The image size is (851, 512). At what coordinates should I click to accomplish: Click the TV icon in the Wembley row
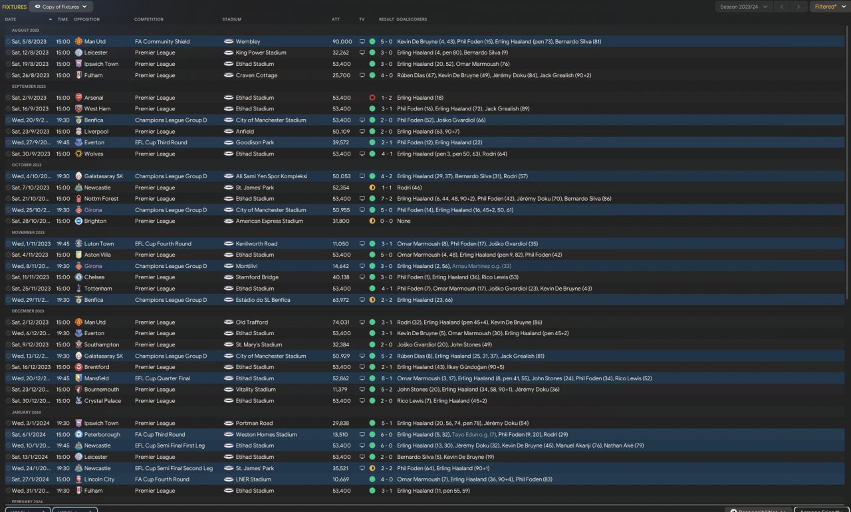click(362, 42)
